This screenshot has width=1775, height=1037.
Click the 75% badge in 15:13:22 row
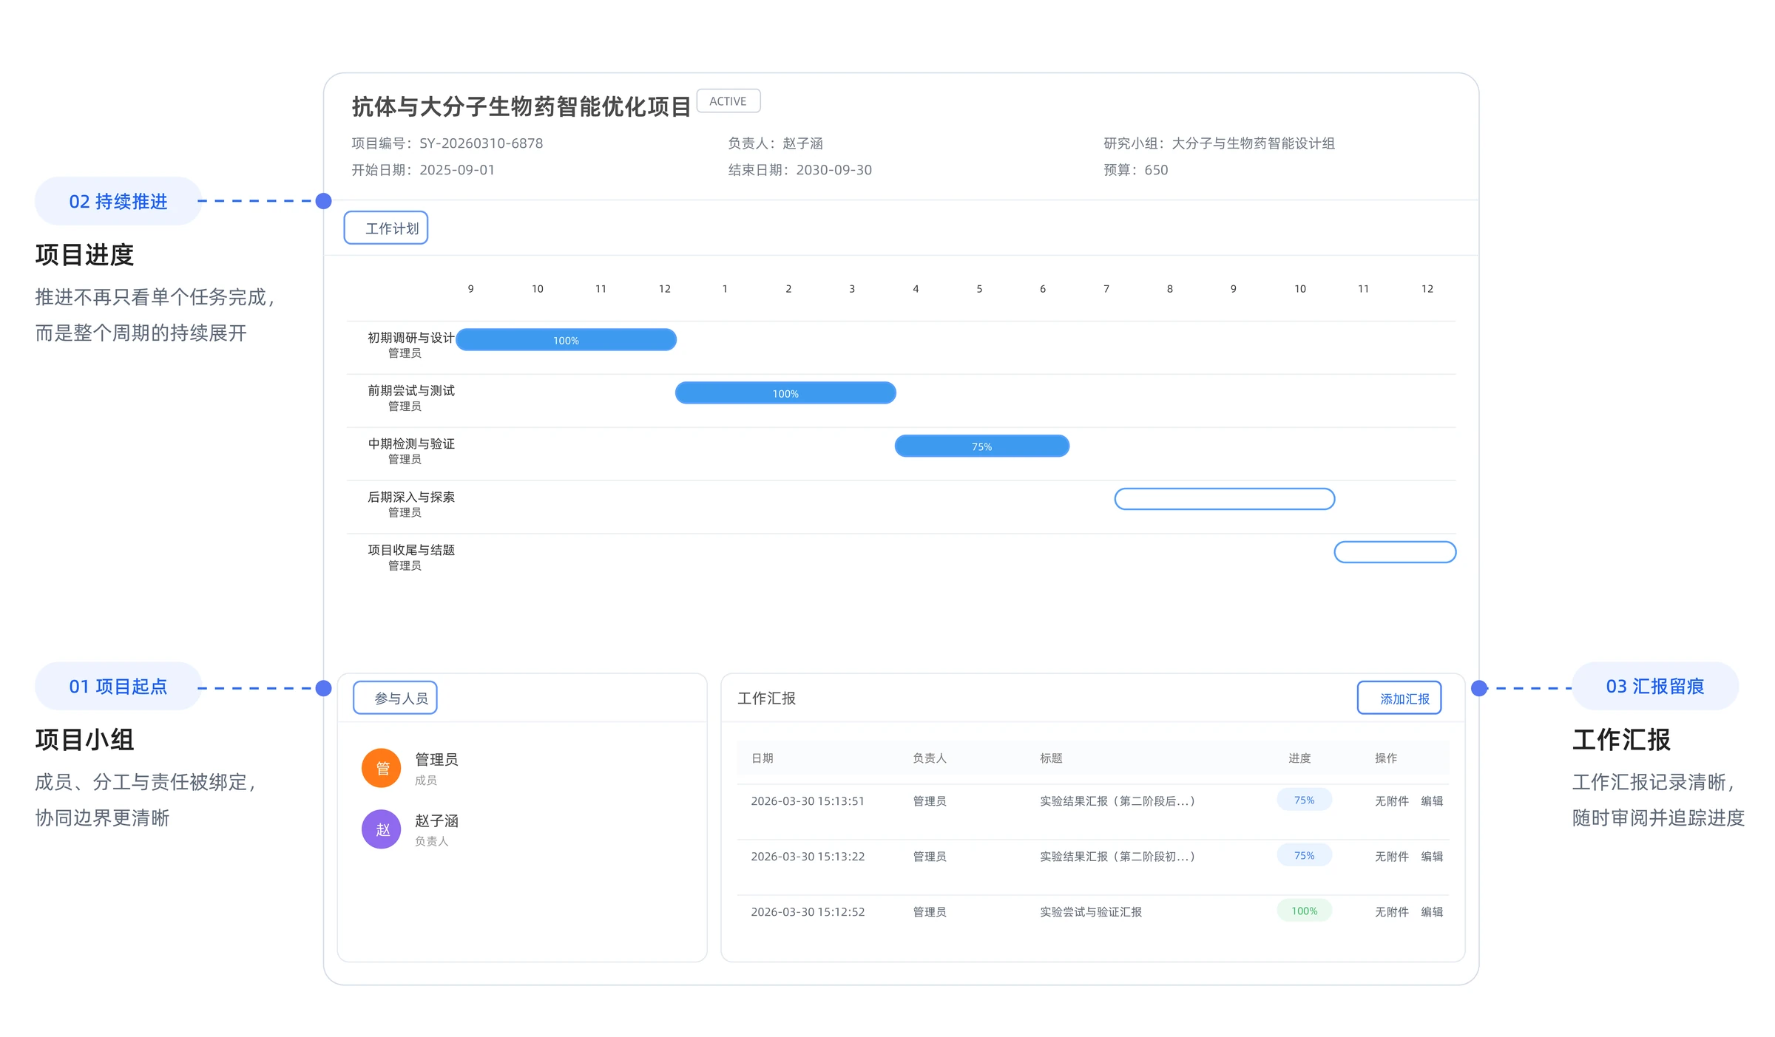coord(1305,855)
